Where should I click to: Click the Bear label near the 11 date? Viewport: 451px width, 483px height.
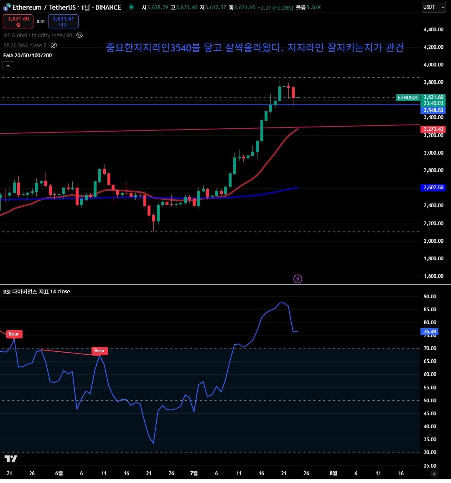[99, 351]
